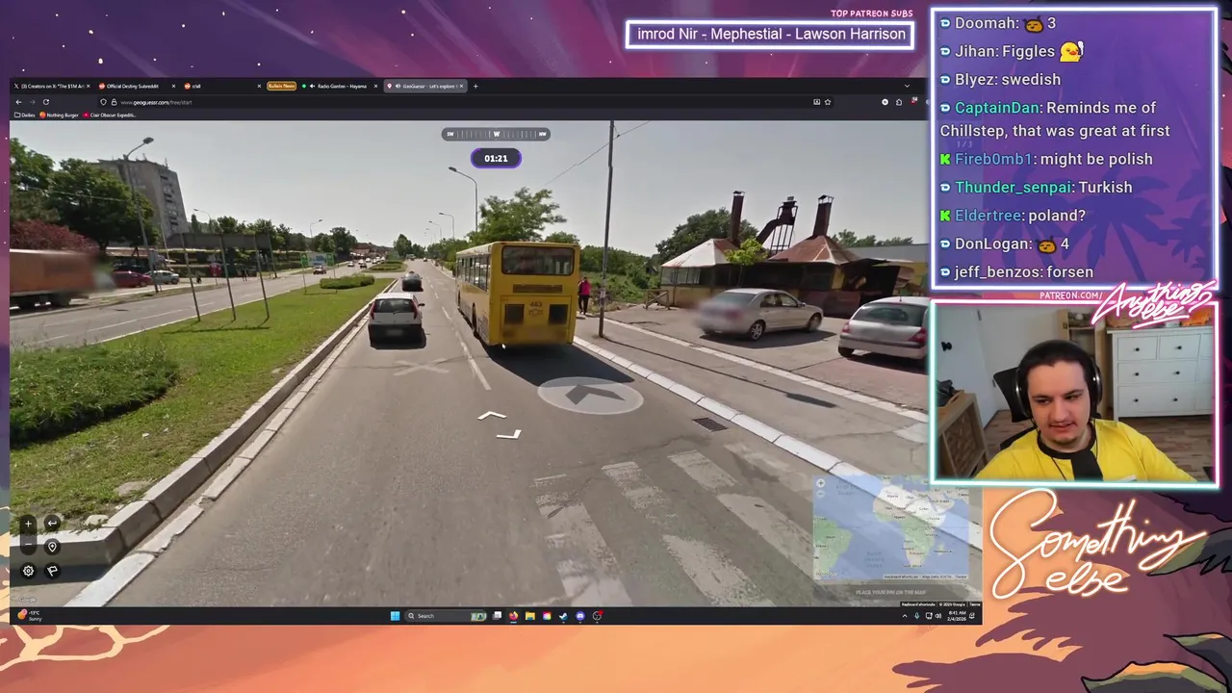This screenshot has height=693, width=1232.
Task: Zoom in with the plus button
Action: [x=28, y=524]
